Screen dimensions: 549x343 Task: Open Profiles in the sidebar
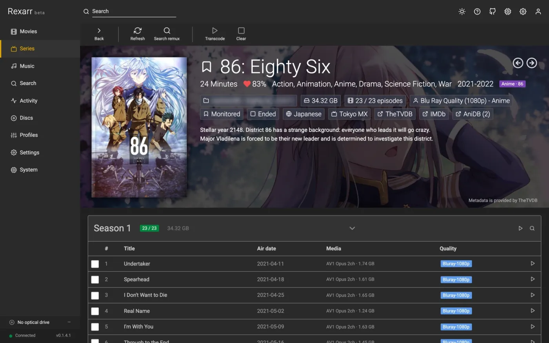[40, 135]
